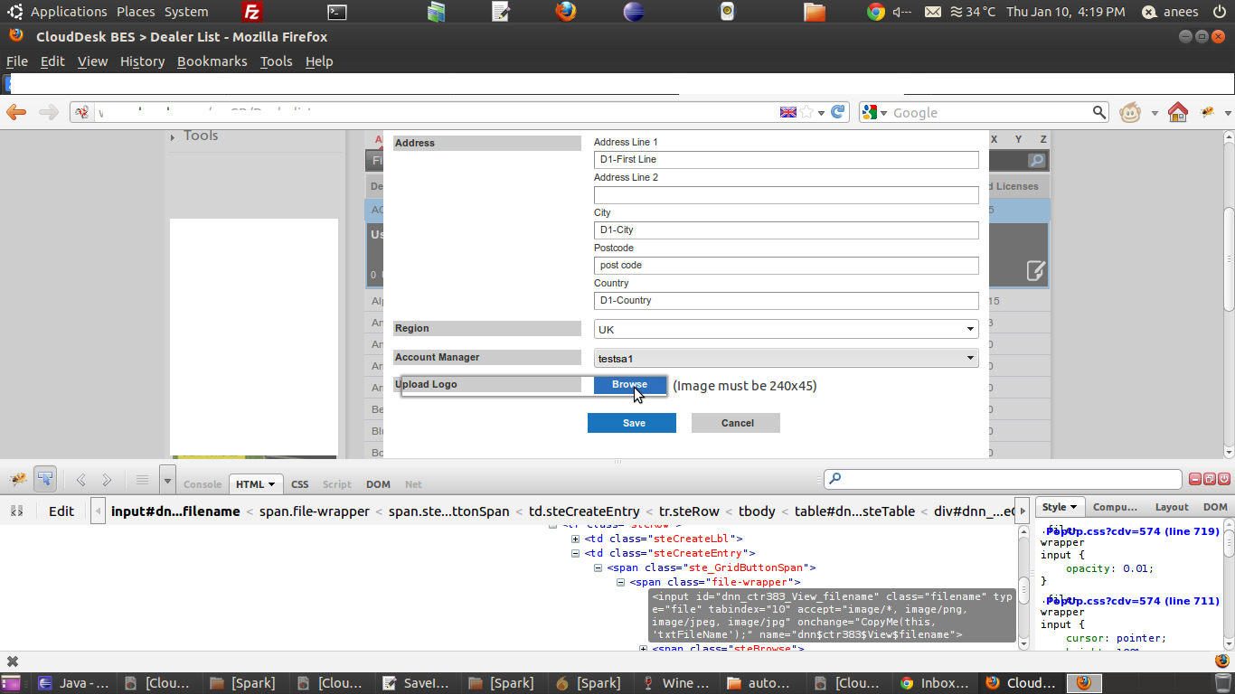Open the Layout side panel tab
Image resolution: width=1235 pixels, height=694 pixels.
tap(1172, 507)
